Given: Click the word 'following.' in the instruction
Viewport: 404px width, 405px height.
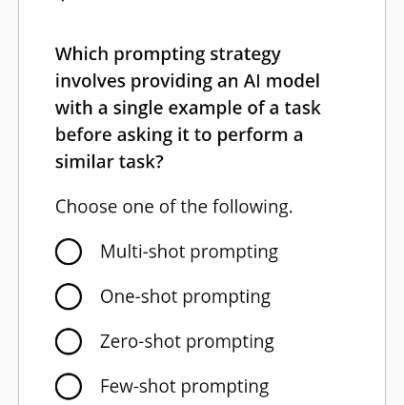Looking at the screenshot, I should click(252, 207).
